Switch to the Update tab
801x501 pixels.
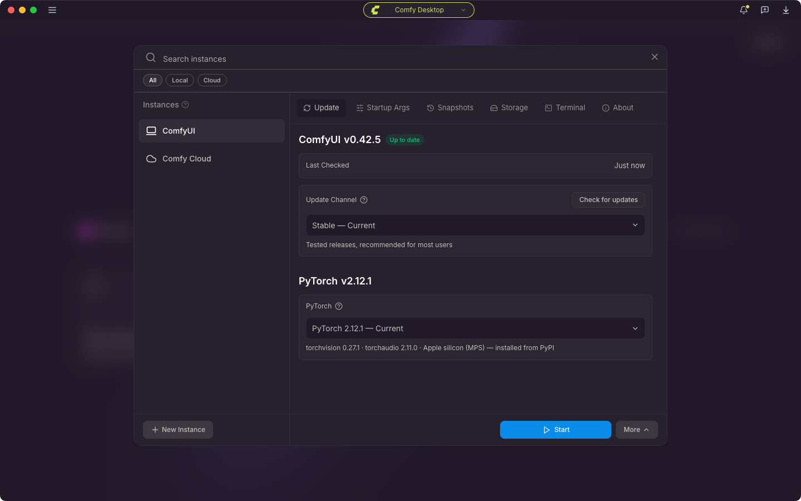pyautogui.click(x=321, y=108)
